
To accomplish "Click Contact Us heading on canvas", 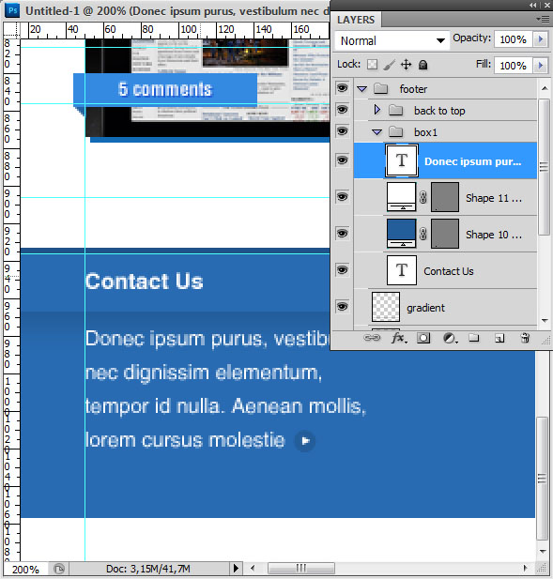I will point(145,282).
